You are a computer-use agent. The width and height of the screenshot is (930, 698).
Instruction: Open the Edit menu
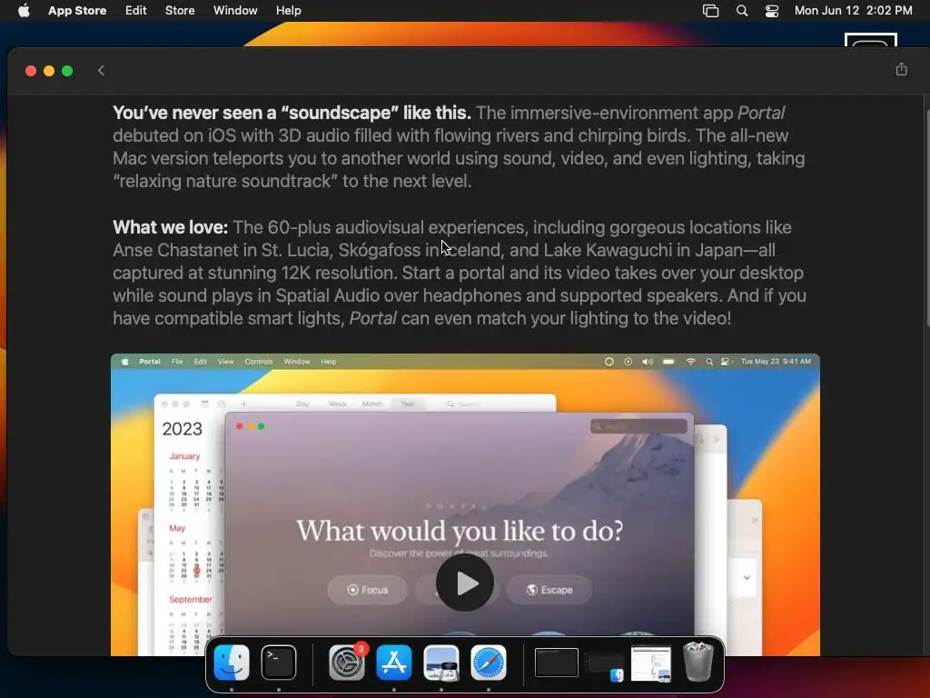136,10
